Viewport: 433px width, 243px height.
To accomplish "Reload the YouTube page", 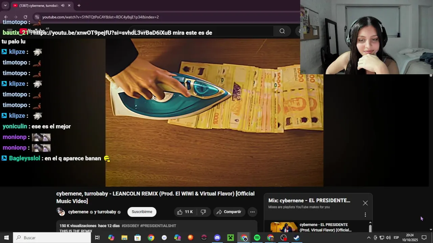I will 25,17.
